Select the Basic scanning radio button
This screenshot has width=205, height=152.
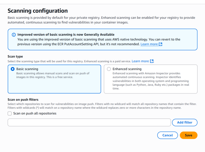pos(13,69)
